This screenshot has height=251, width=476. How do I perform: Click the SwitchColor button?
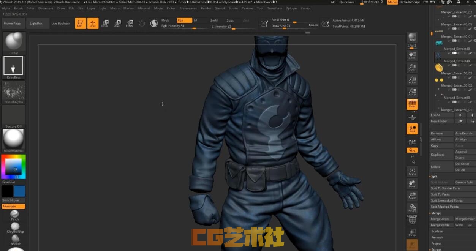click(13, 200)
